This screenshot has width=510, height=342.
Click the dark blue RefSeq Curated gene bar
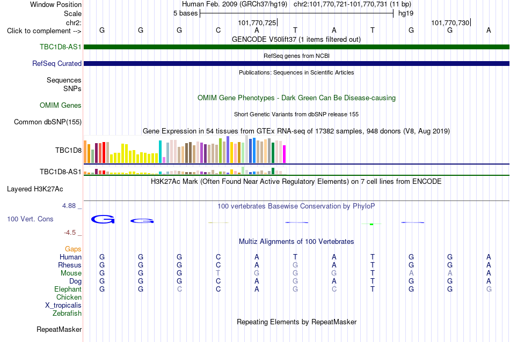click(x=297, y=63)
